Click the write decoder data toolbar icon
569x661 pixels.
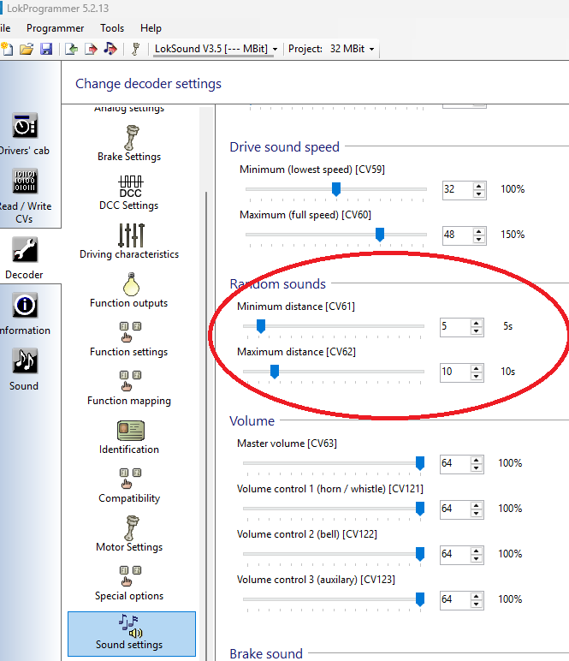pos(91,49)
